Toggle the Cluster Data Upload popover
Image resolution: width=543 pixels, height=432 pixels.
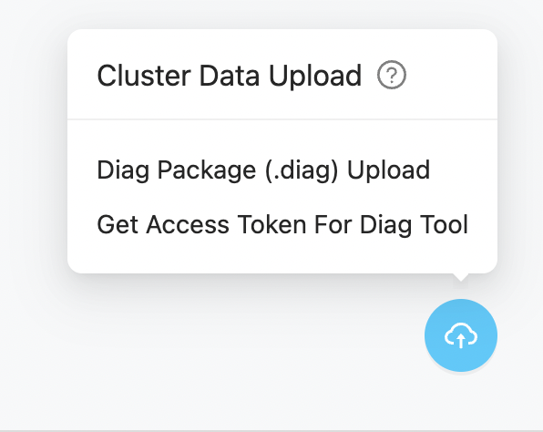(461, 335)
